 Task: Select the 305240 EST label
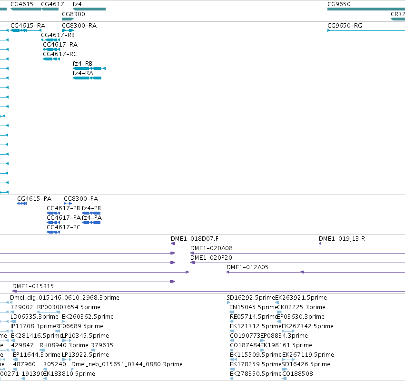tap(55, 364)
